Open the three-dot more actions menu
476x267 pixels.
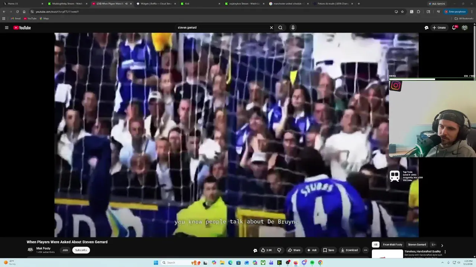click(366, 250)
